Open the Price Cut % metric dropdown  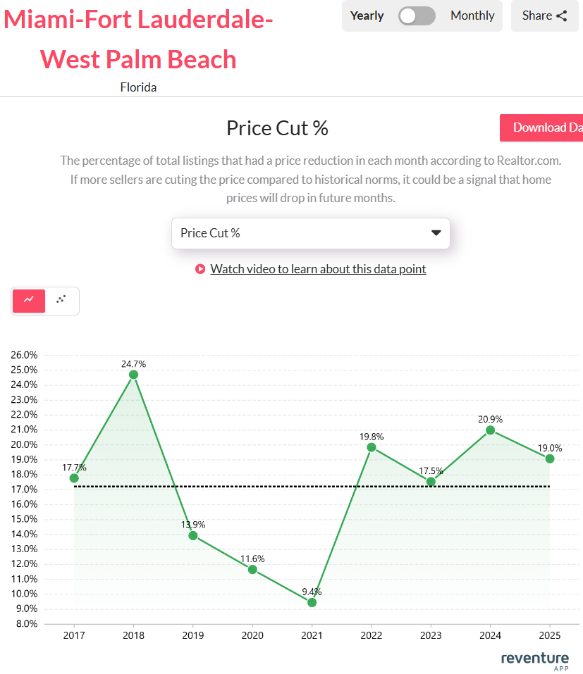click(310, 233)
